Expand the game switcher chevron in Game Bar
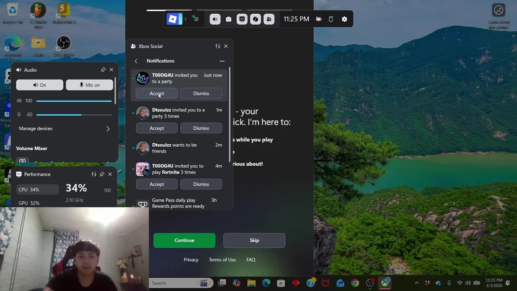This screenshot has width=517, height=291. point(185,19)
